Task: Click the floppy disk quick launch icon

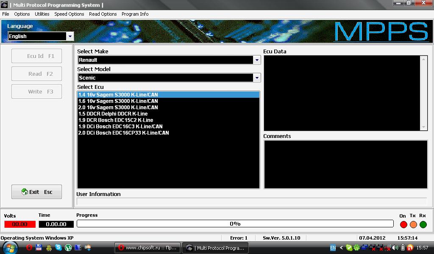Action: [39, 248]
